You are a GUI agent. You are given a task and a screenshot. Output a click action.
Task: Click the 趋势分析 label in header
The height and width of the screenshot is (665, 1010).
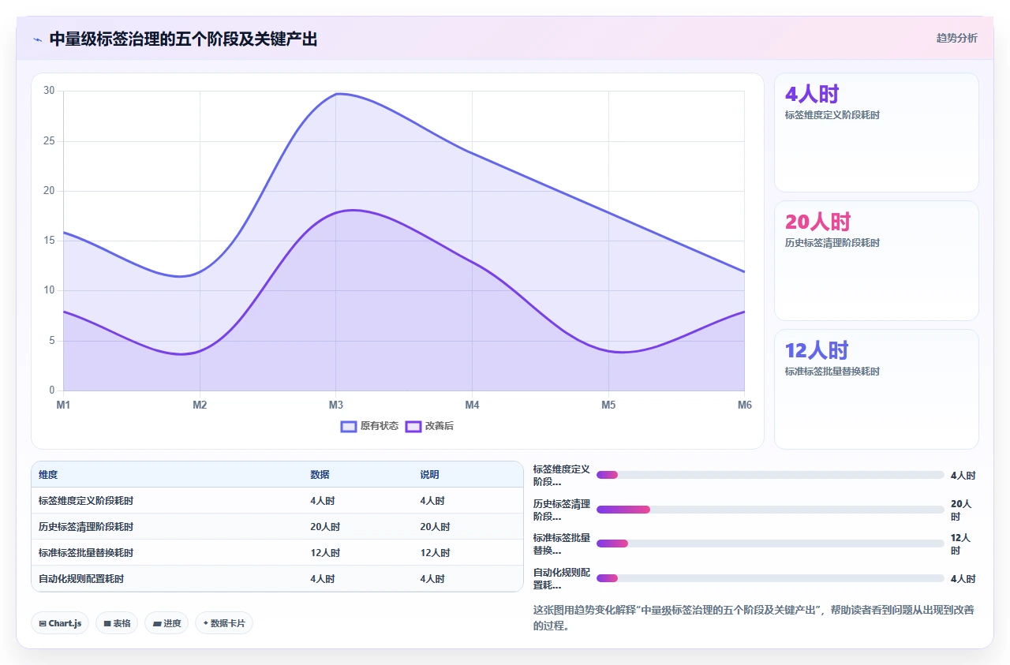[956, 38]
